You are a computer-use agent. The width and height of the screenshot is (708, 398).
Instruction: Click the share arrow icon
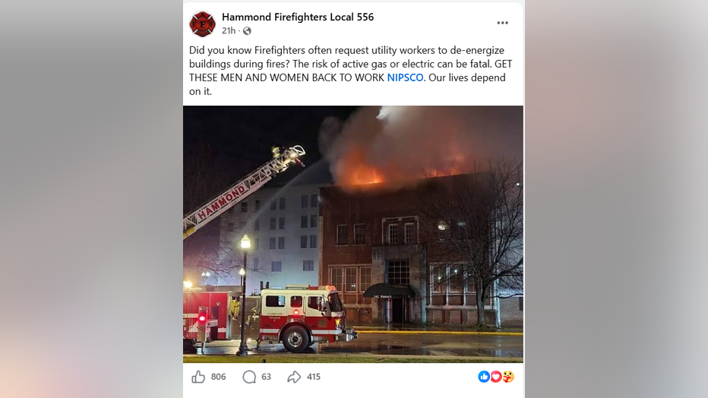[x=294, y=377]
